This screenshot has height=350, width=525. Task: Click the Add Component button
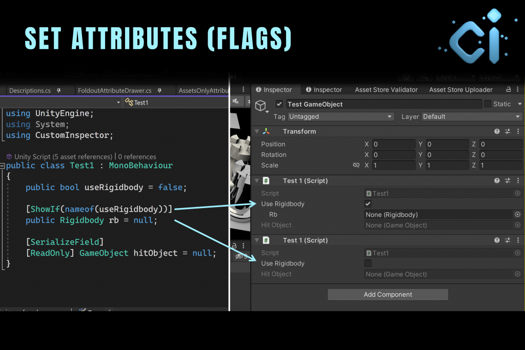tap(388, 295)
